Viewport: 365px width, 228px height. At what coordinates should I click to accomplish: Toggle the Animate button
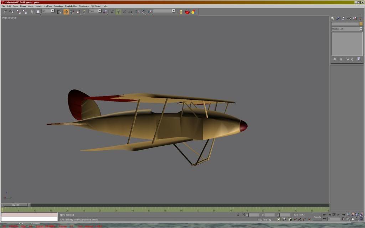(x=317, y=217)
